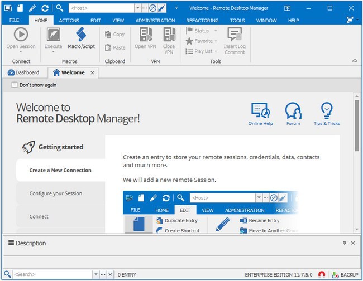
Task: Click the edit pencil icon in title bar
Action: point(32,8)
